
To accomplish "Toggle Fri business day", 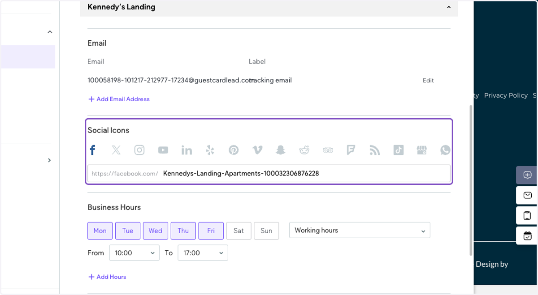I will pyautogui.click(x=211, y=231).
